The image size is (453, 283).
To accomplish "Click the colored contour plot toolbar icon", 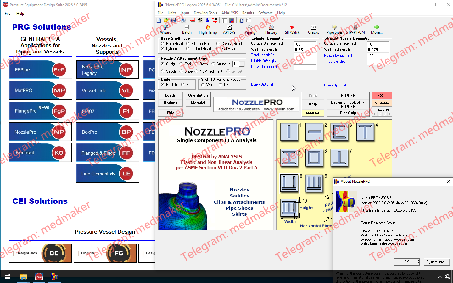I will pyautogui.click(x=232, y=20).
